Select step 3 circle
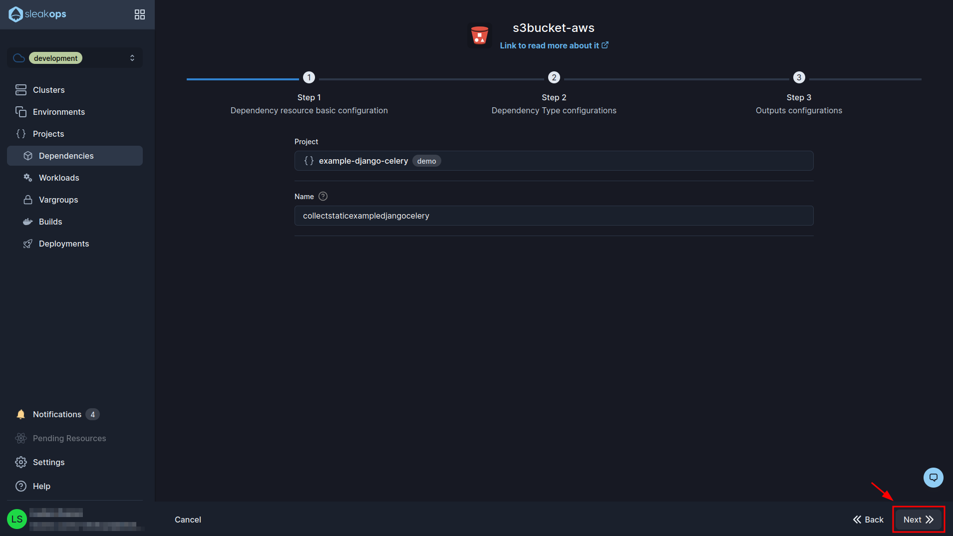Screen dimensions: 953x536 [x=799, y=77]
